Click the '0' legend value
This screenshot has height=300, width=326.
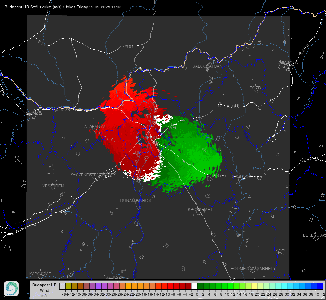point(197,294)
